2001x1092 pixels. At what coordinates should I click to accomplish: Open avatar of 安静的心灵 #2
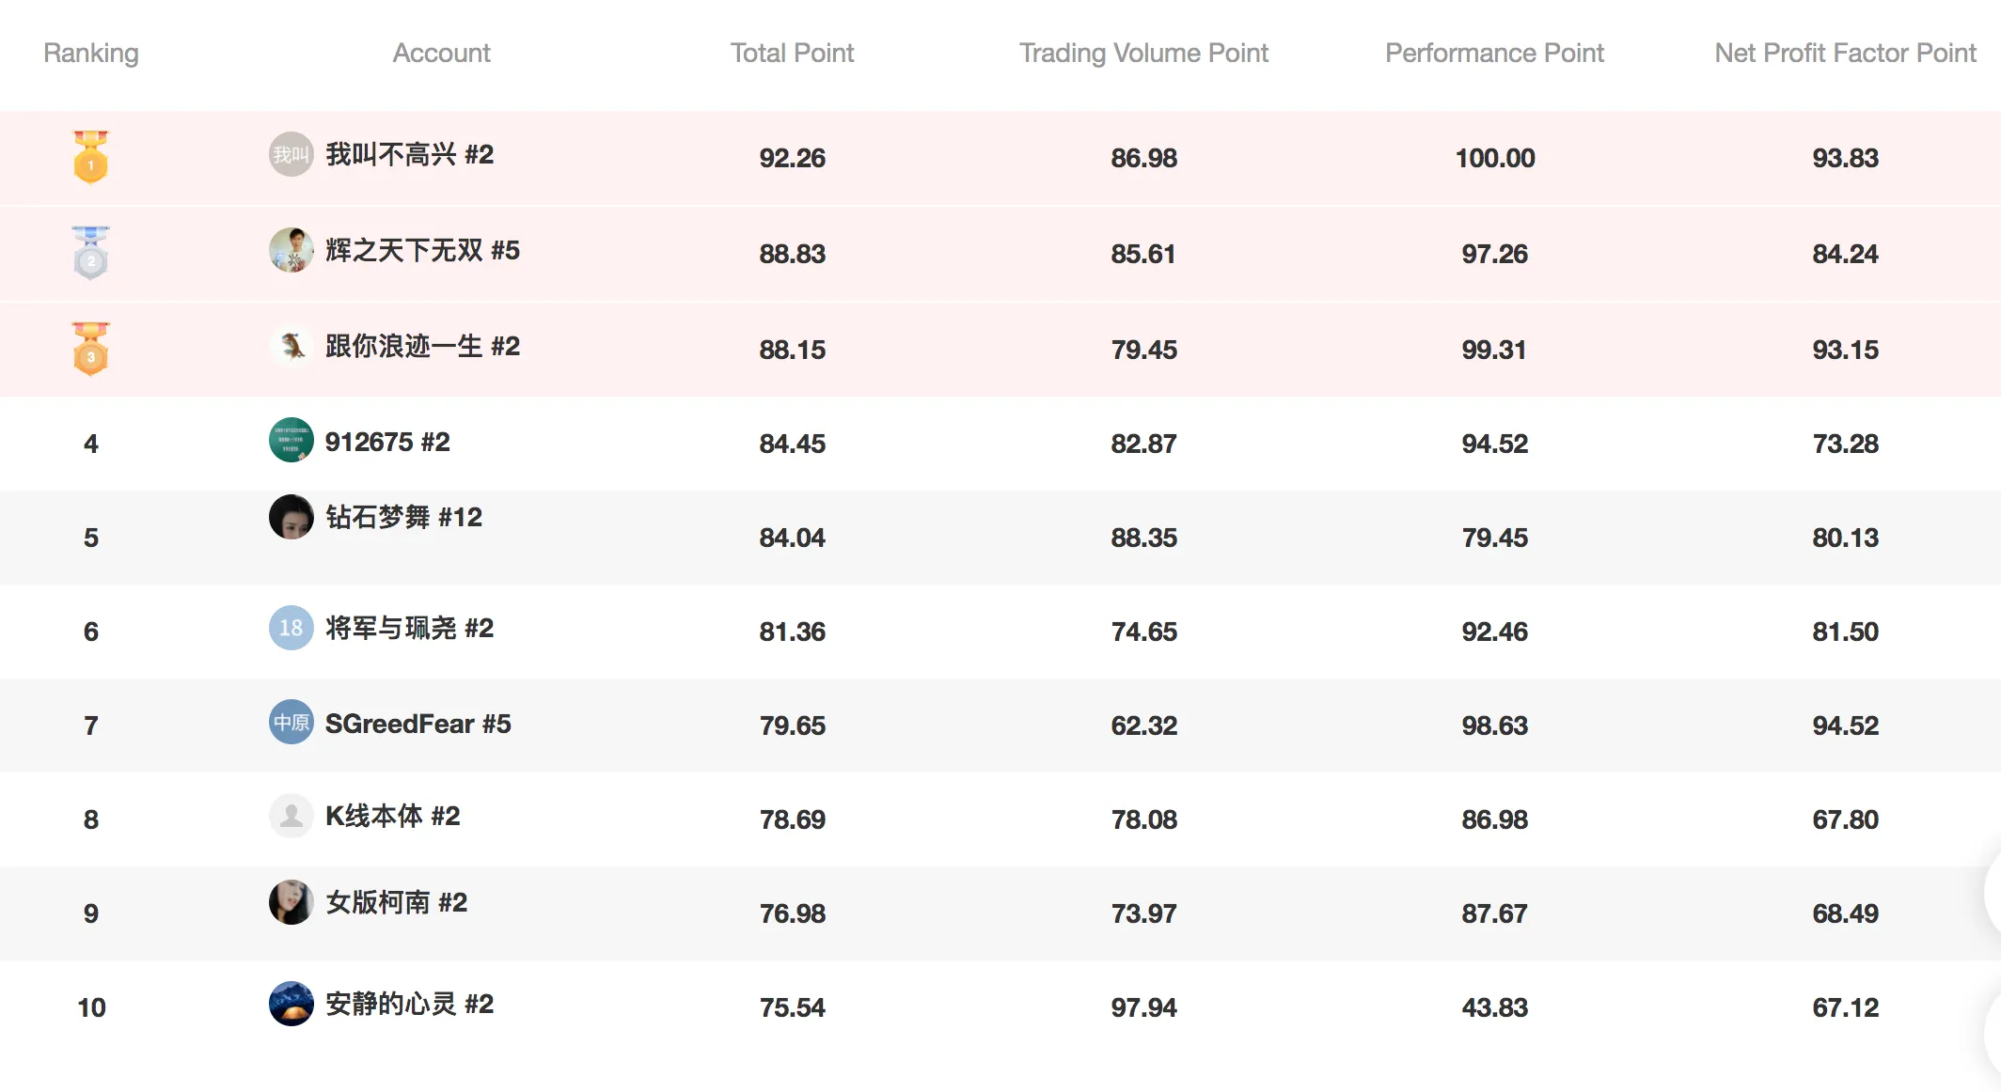click(x=291, y=1004)
